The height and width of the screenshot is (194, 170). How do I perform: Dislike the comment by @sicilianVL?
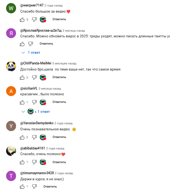click(x=34, y=102)
